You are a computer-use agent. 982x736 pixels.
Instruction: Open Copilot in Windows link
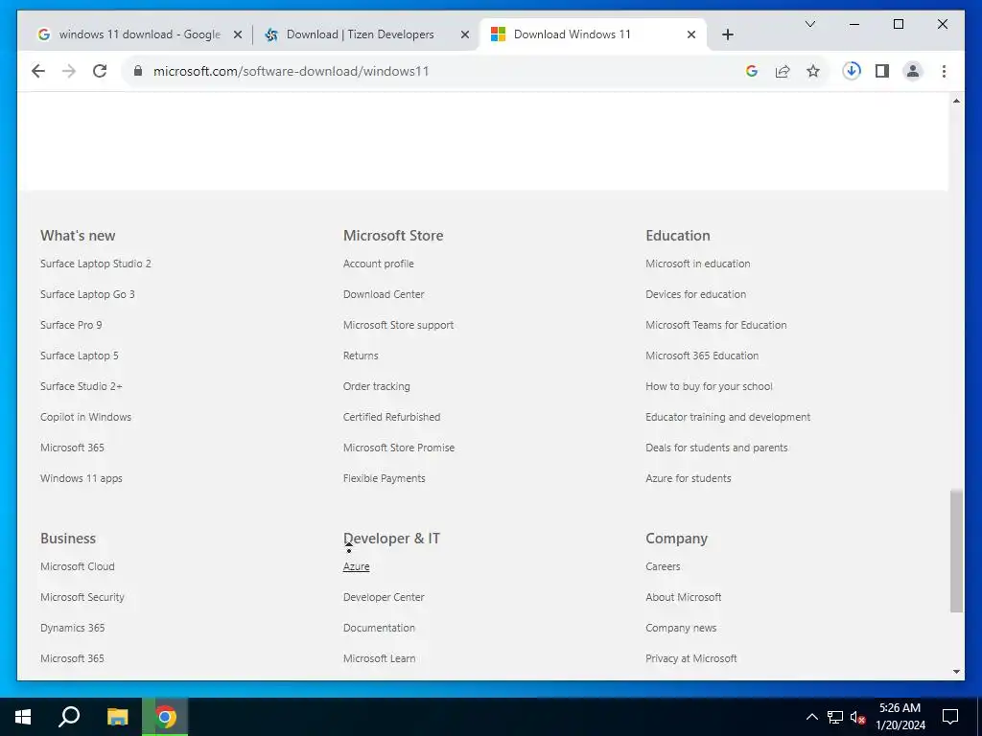[85, 417]
